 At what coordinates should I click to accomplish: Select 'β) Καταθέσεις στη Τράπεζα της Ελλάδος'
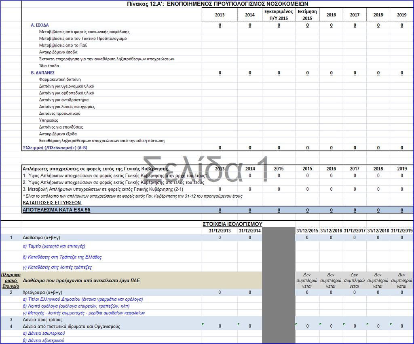[x=62, y=257]
